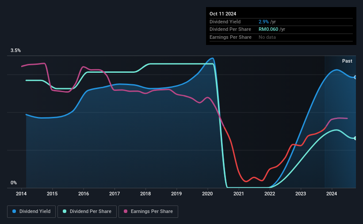Click the 2022 x-axis label

click(270, 194)
